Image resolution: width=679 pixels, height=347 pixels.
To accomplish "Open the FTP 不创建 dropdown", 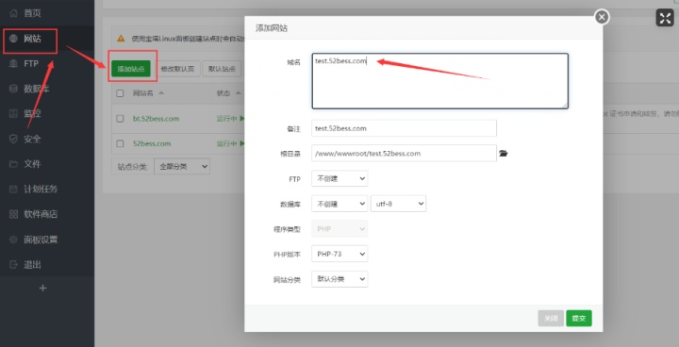I will tap(339, 178).
